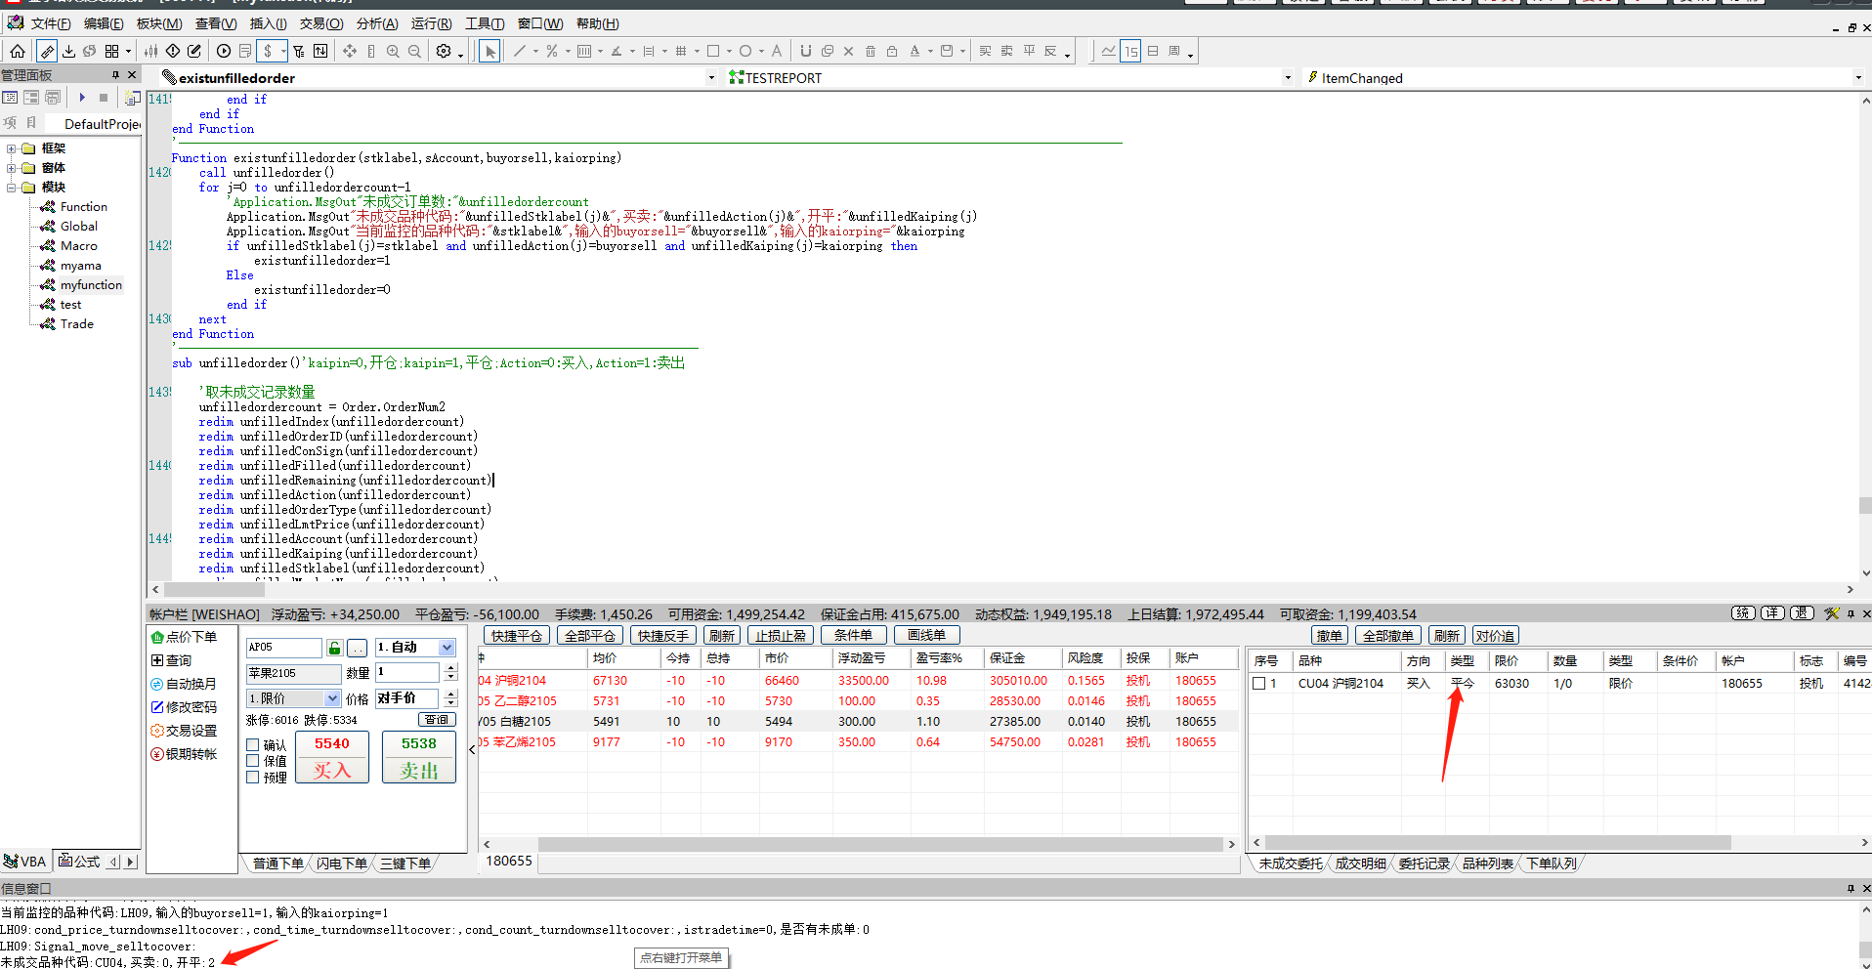The height and width of the screenshot is (969, 1872).
Task: Open 自动换月 in trade sidebar
Action: pos(184,684)
